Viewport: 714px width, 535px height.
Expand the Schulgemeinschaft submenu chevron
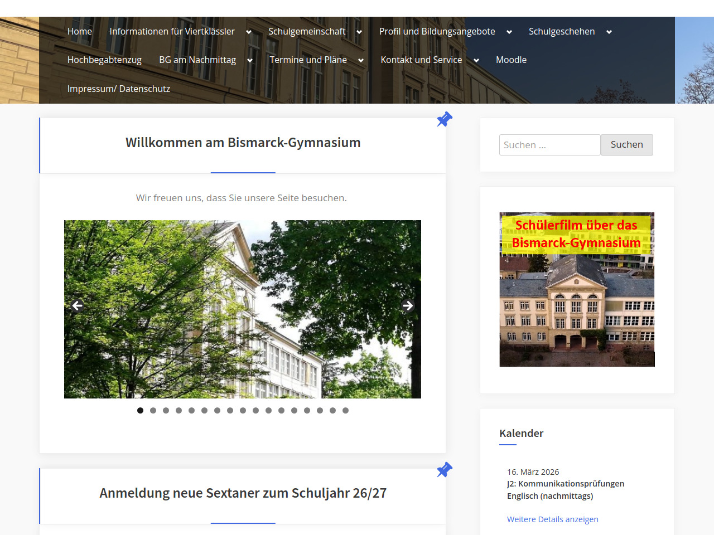[x=359, y=32]
